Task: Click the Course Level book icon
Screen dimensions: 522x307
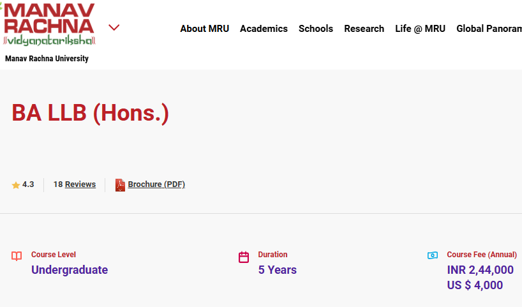Action: [17, 257]
